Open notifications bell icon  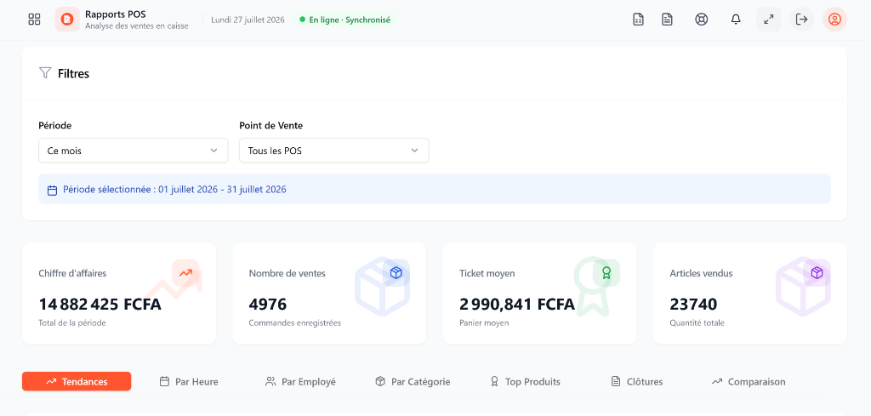click(736, 20)
